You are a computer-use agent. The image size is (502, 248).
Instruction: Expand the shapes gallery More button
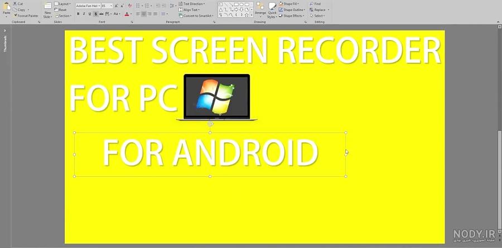tap(252, 15)
